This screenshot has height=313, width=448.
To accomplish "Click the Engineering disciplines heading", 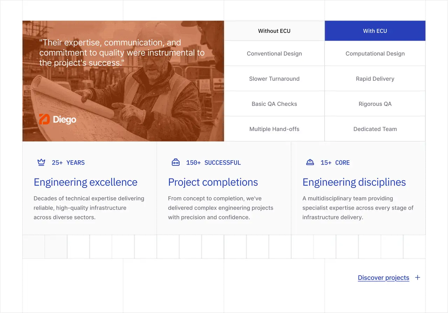I will (x=354, y=182).
